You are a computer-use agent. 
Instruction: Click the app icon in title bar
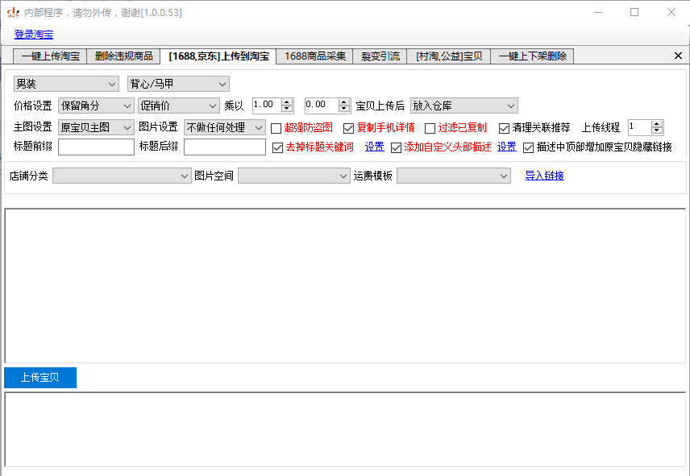click(13, 12)
